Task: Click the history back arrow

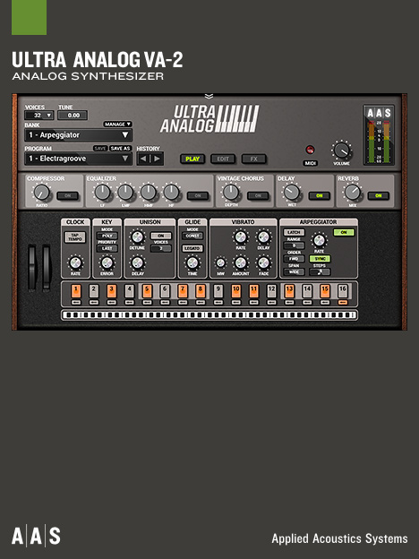Action: [143, 159]
